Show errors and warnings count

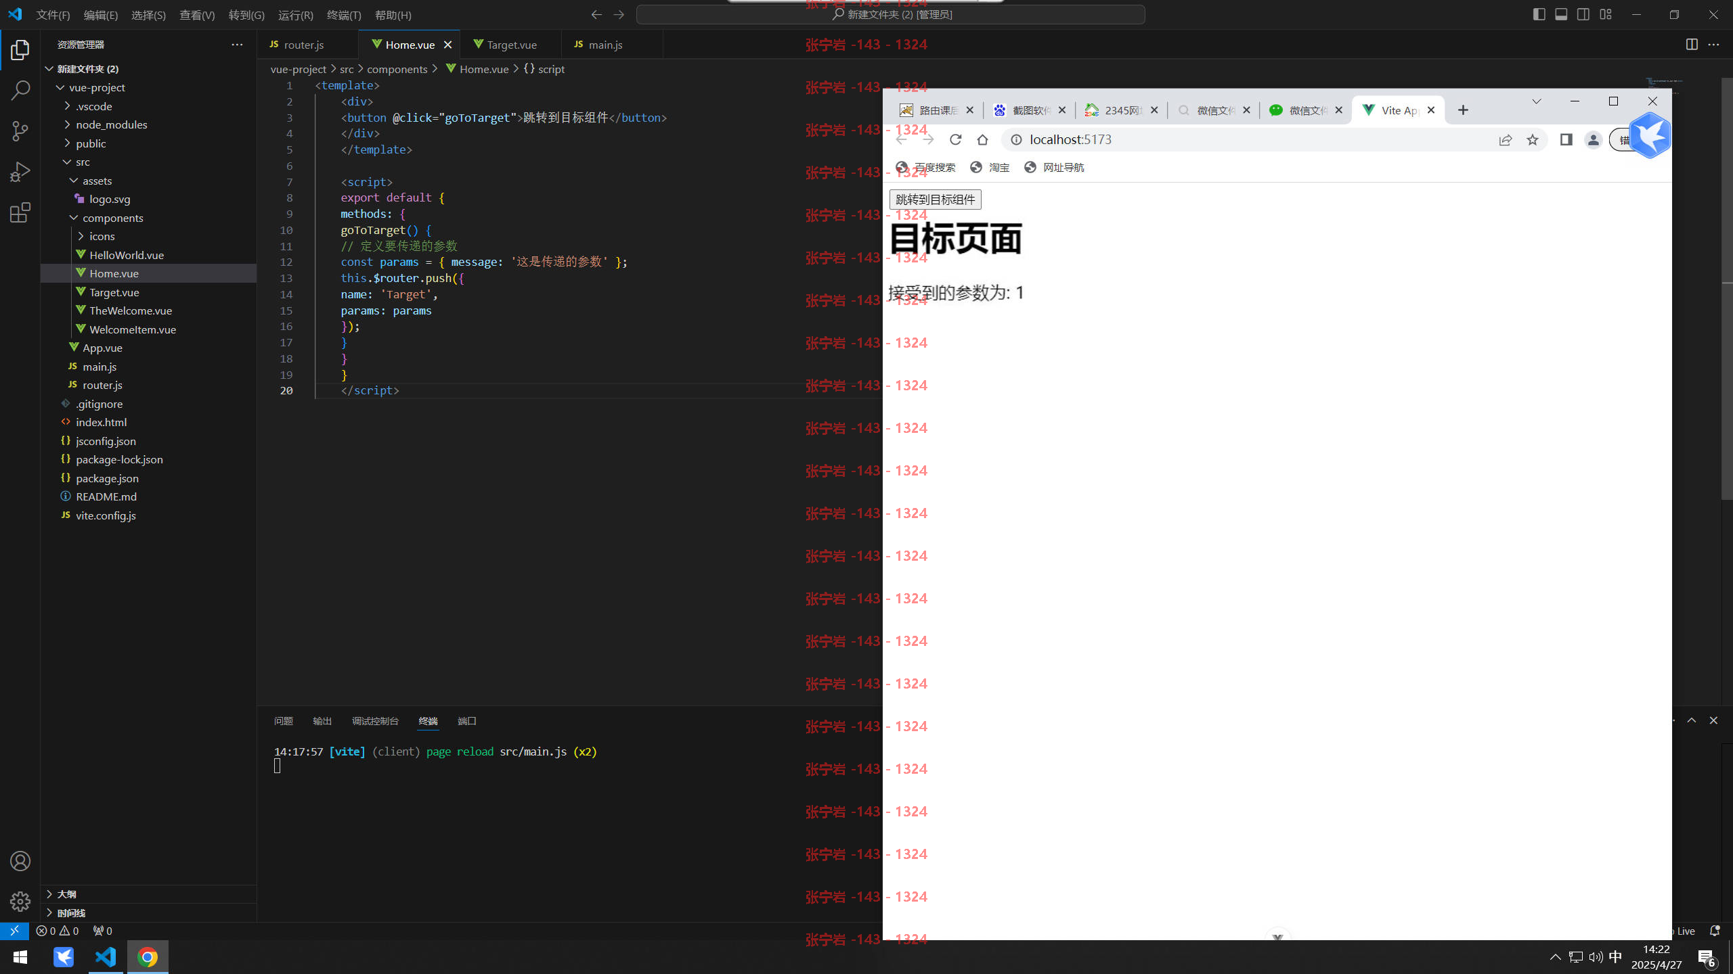[x=58, y=931]
